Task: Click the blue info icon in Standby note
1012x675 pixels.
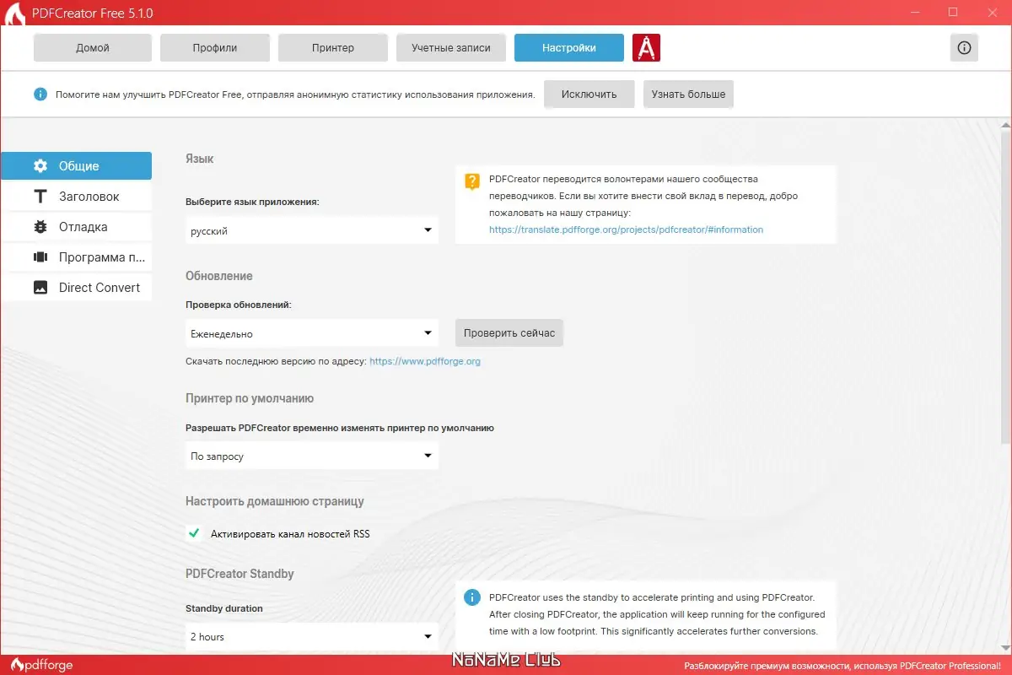Action: pyautogui.click(x=472, y=597)
